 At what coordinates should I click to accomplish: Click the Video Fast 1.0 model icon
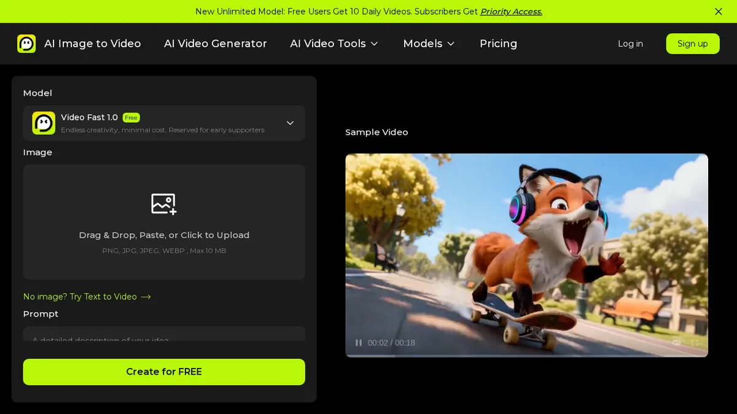click(x=44, y=123)
